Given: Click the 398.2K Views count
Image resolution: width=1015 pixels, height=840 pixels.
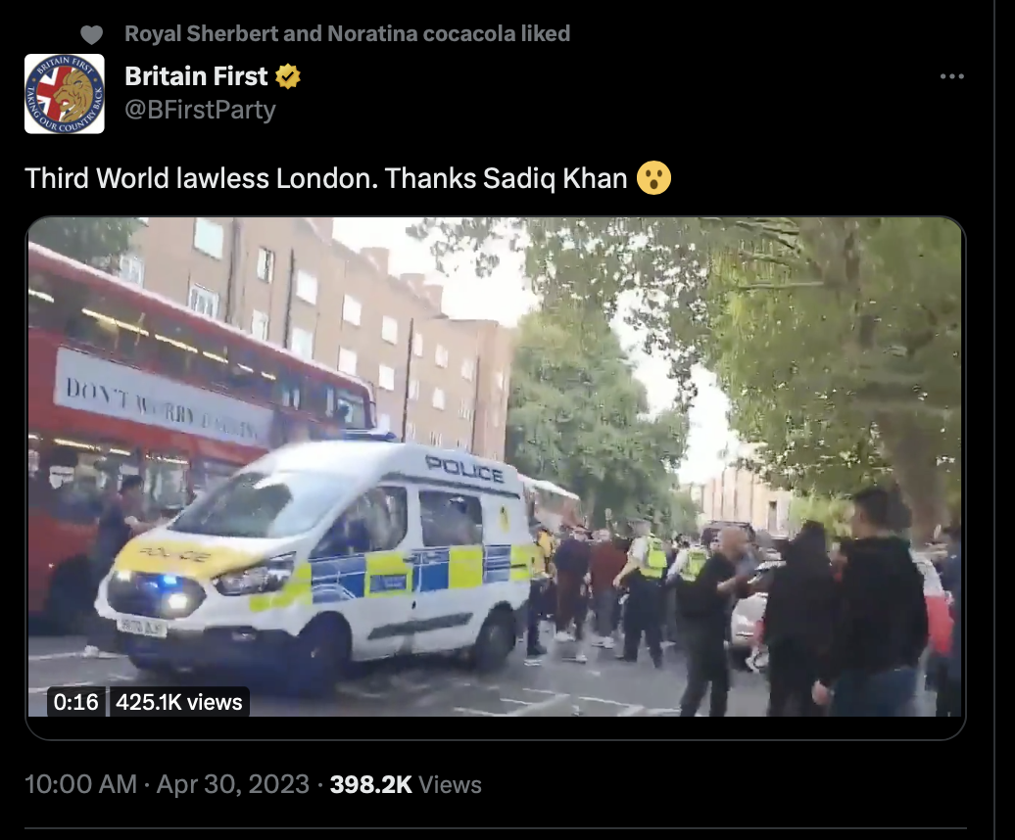Looking at the screenshot, I should pos(406,784).
